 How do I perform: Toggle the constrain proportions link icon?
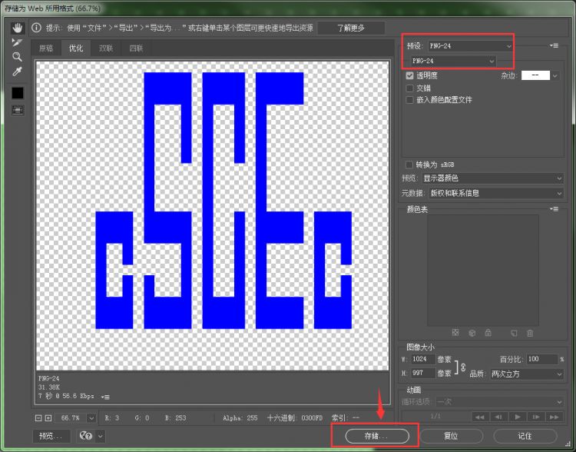(463, 367)
